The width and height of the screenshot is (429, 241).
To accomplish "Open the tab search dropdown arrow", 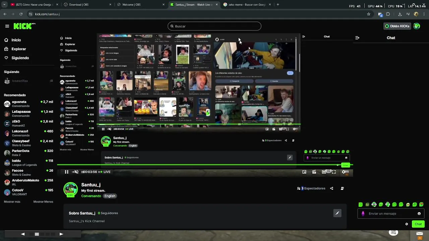I will [4, 5].
